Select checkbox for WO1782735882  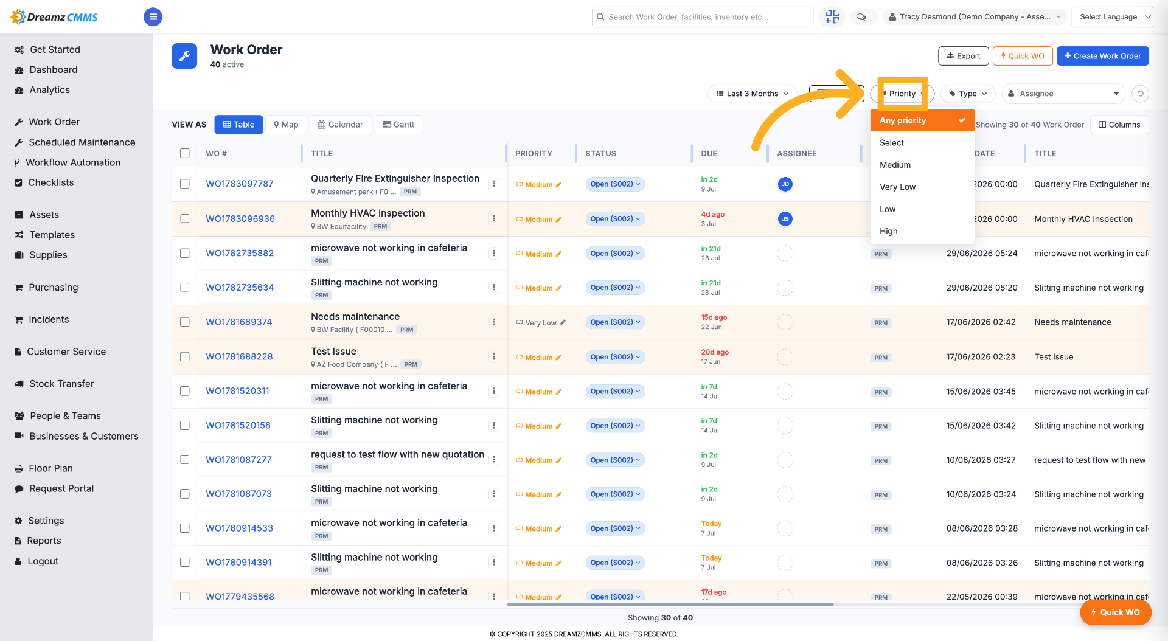pos(185,253)
